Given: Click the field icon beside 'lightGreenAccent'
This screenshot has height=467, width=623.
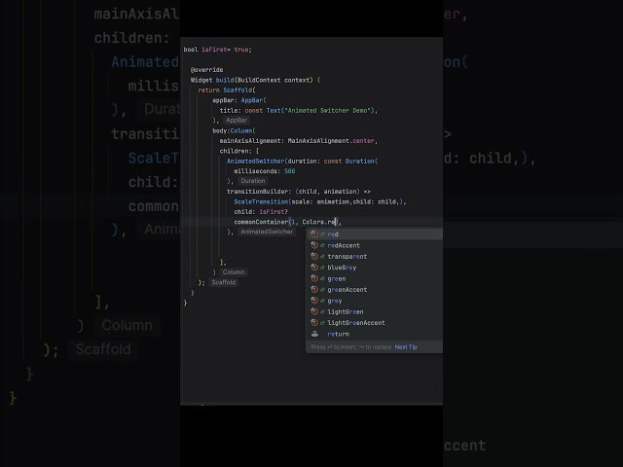Looking at the screenshot, I should coord(314,323).
